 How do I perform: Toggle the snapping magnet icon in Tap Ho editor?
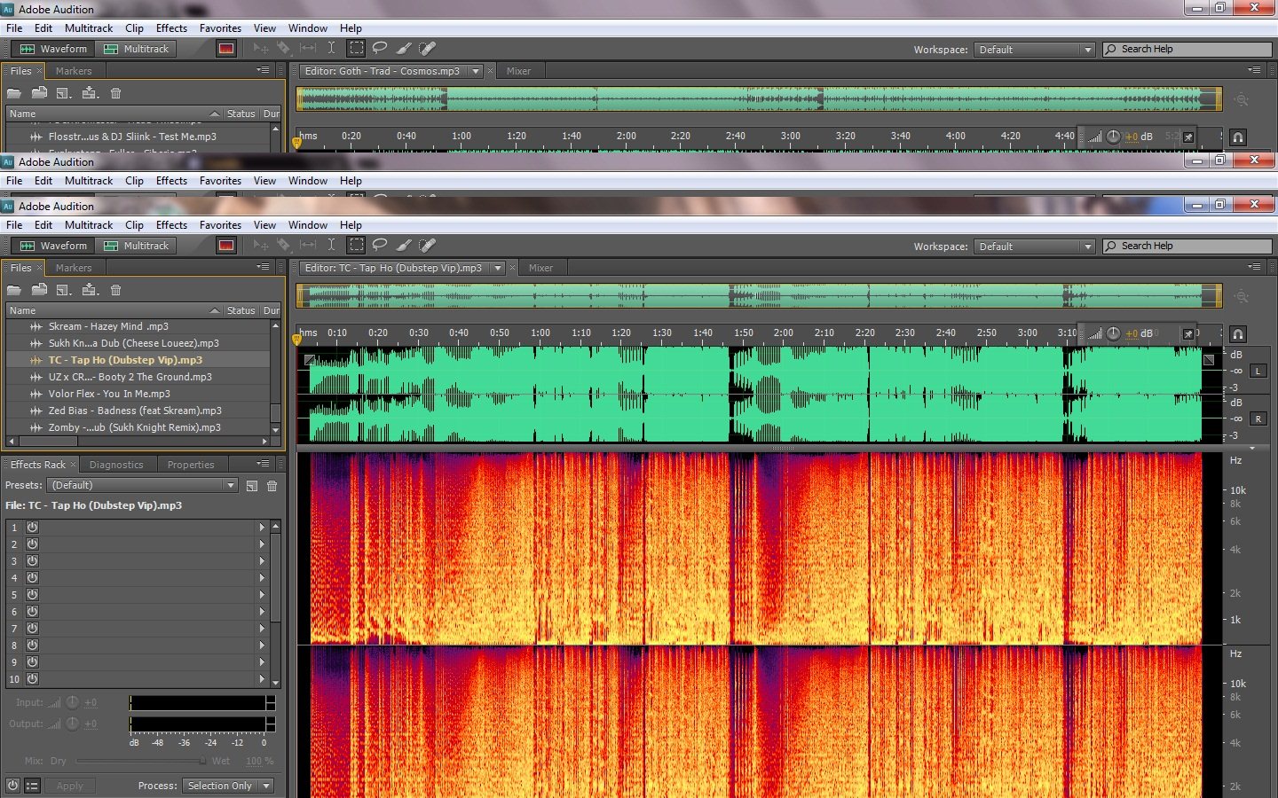1238,333
